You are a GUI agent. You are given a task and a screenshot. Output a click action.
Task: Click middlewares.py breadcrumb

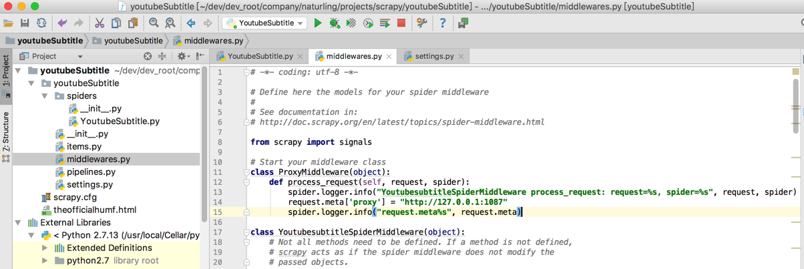(x=208, y=41)
